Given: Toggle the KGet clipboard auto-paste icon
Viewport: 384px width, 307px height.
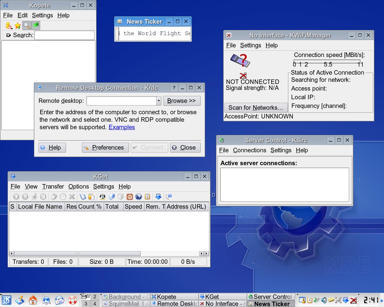Looking at the screenshot, I should point(148,197).
